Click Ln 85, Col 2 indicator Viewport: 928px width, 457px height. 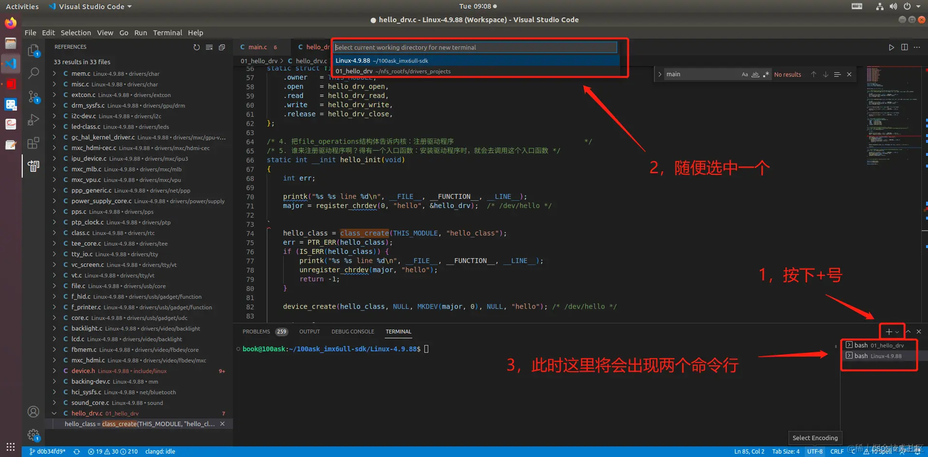point(750,452)
